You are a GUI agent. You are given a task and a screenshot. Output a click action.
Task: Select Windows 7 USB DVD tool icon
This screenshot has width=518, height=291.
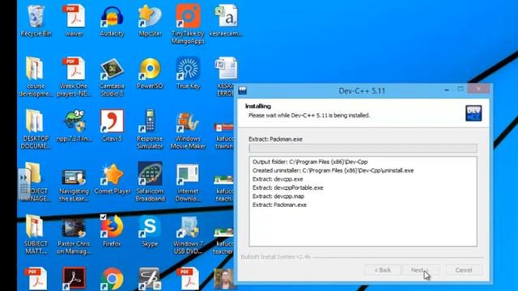tap(188, 235)
